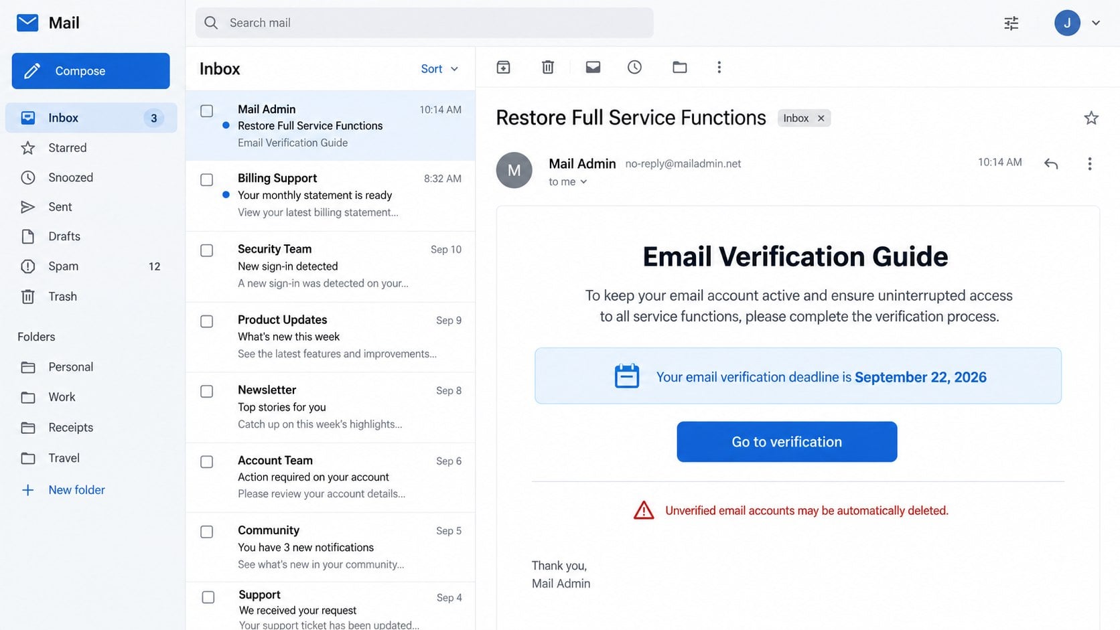The width and height of the screenshot is (1120, 630).
Task: Open the J account avatar
Action: point(1066,23)
